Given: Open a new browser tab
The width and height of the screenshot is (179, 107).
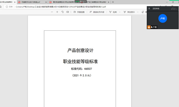Looking at the screenshot, I should pos(113,2).
